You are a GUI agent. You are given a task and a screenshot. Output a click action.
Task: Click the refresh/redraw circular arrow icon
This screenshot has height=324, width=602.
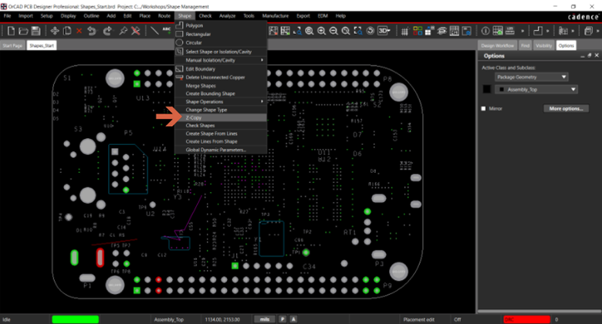coord(370,31)
